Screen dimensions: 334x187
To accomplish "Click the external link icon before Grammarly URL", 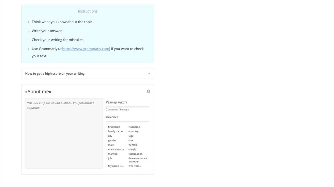I will (60, 49).
